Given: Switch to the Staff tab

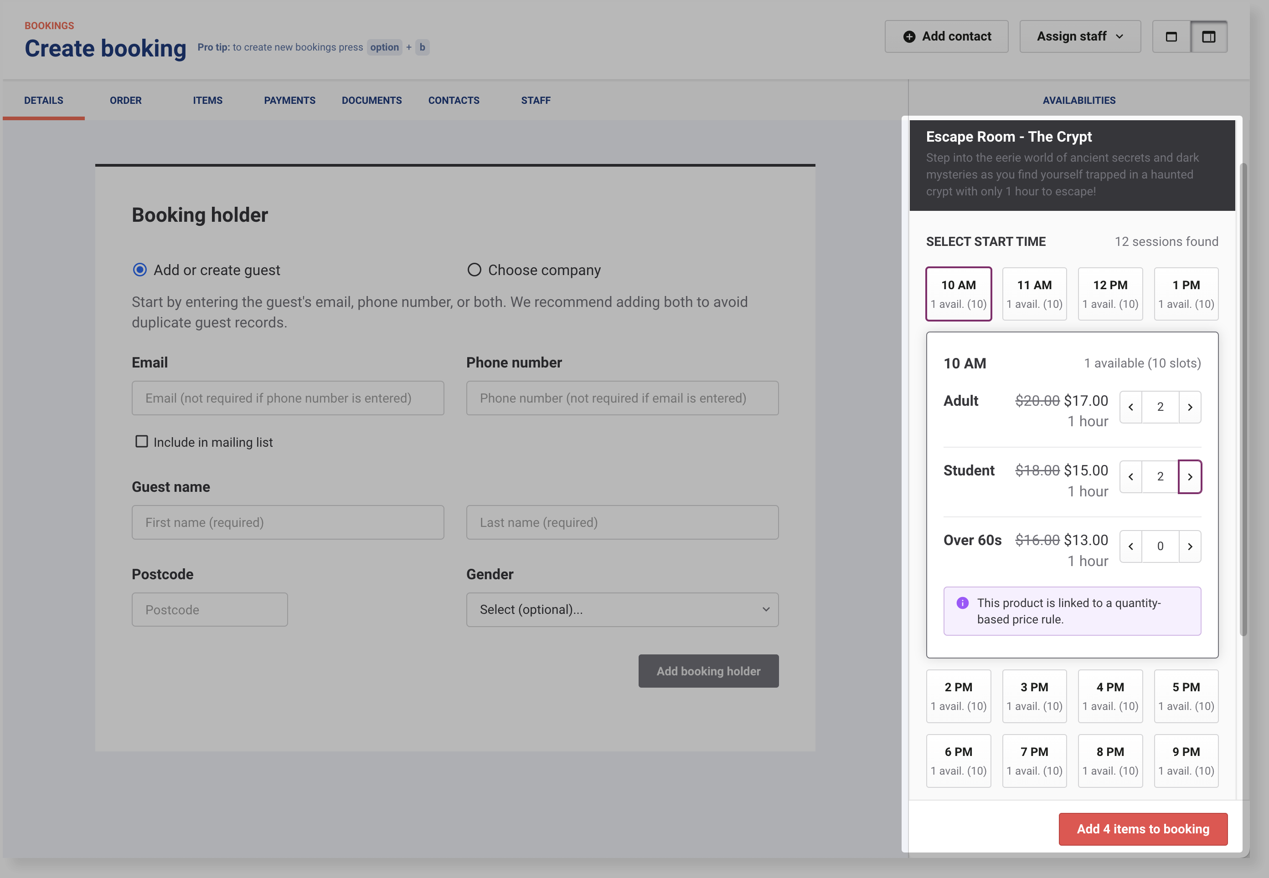Looking at the screenshot, I should pos(536,101).
